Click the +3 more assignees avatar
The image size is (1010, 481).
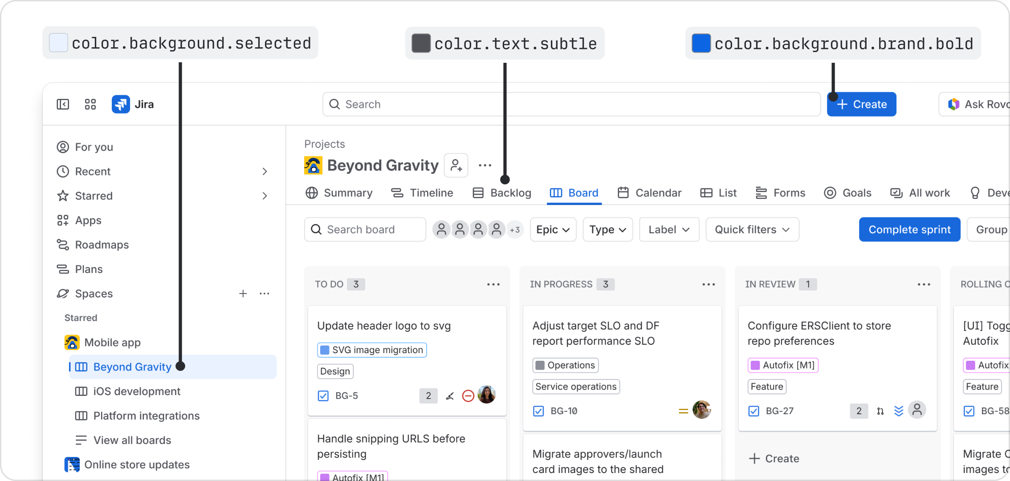pos(515,230)
